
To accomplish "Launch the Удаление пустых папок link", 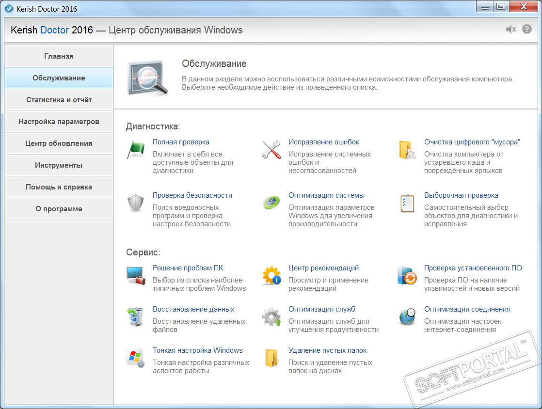I will click(x=328, y=350).
